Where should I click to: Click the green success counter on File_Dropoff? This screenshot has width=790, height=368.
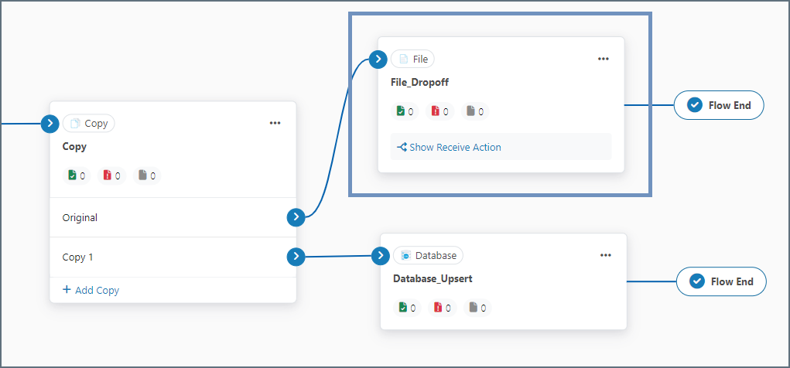[x=405, y=111]
